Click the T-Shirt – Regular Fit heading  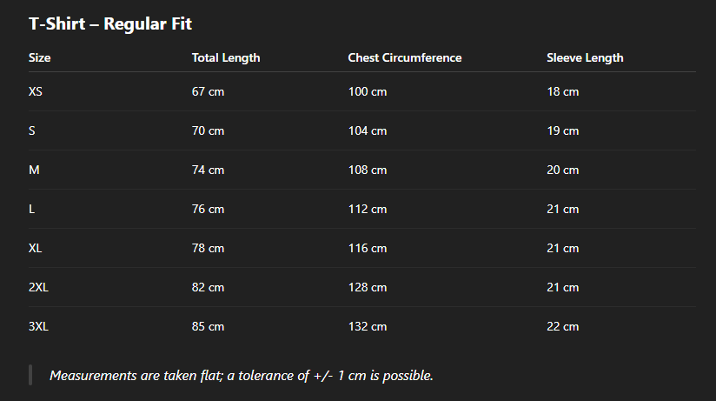110,24
